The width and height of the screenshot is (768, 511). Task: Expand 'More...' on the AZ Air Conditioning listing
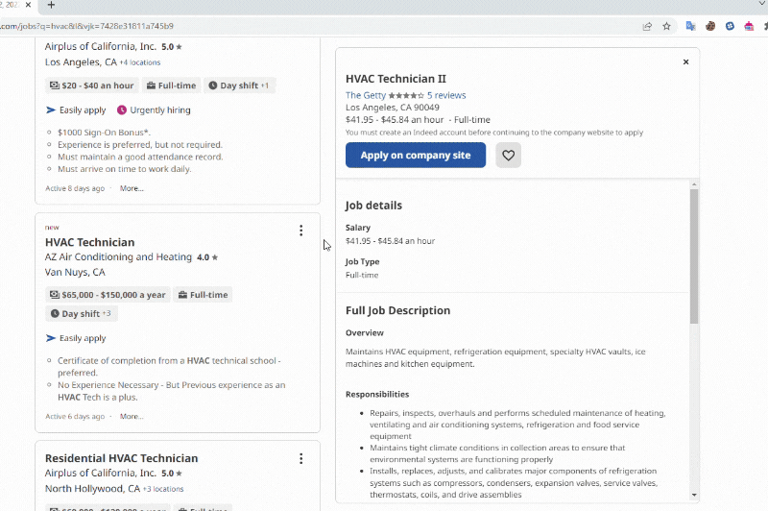(x=132, y=417)
